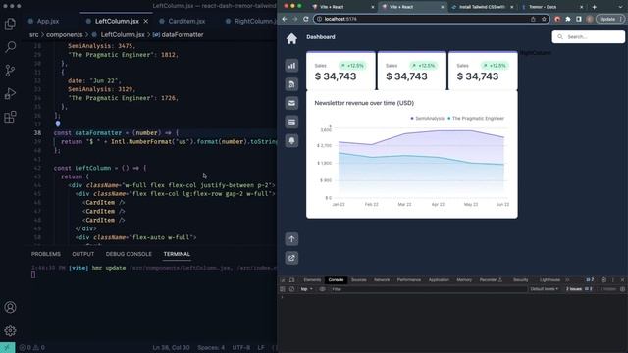
Task: Click the dashboard home icon
Action: 291,38
